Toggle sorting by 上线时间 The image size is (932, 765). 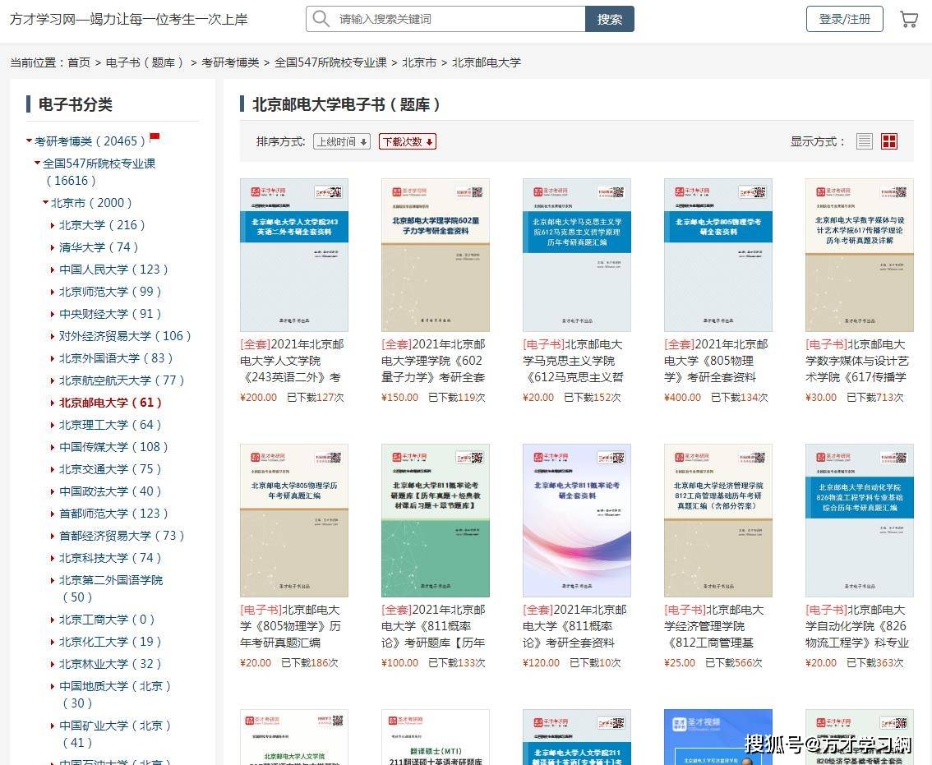[x=341, y=141]
